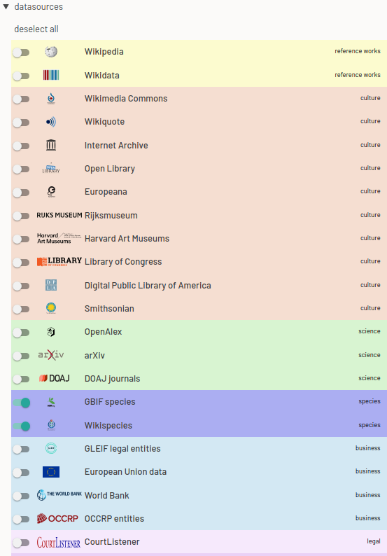The height and width of the screenshot is (556, 387).
Task: Click the Harvard Art Museums logo
Action: (x=59, y=238)
